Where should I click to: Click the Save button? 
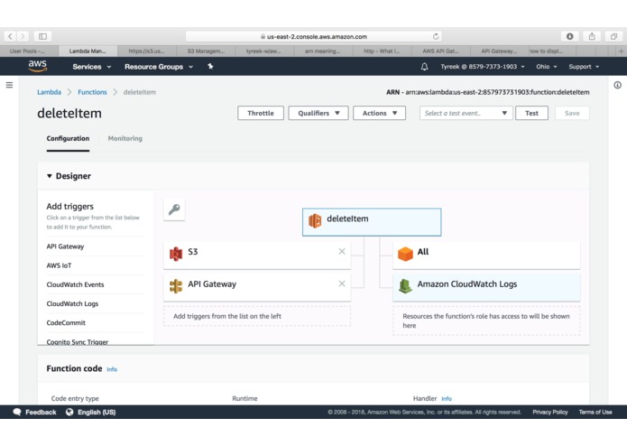572,113
